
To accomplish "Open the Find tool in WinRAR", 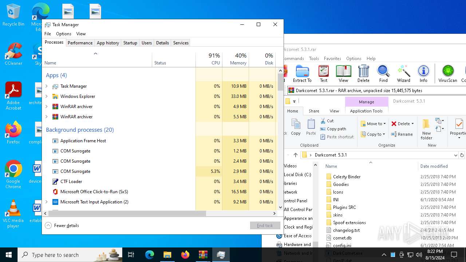I will (x=383, y=74).
